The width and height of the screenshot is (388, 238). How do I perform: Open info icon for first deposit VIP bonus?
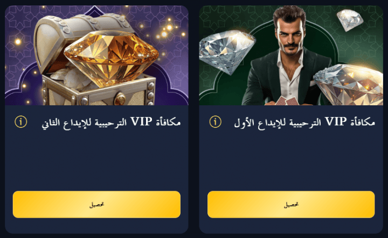215,122
